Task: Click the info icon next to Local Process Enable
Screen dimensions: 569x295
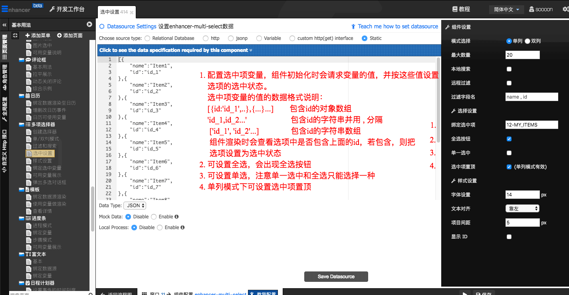Action: pyautogui.click(x=182, y=228)
